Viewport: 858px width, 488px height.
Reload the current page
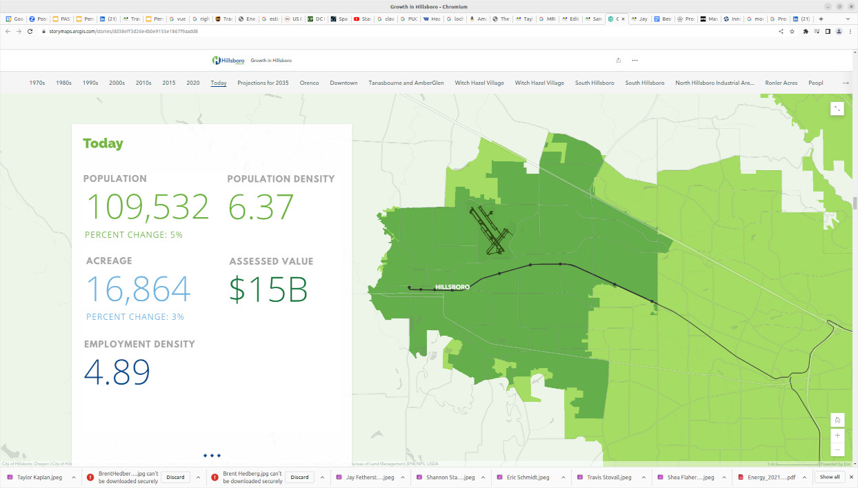[30, 31]
